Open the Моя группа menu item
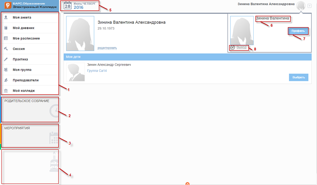Screen dimensions: 317x185 coord(23,70)
